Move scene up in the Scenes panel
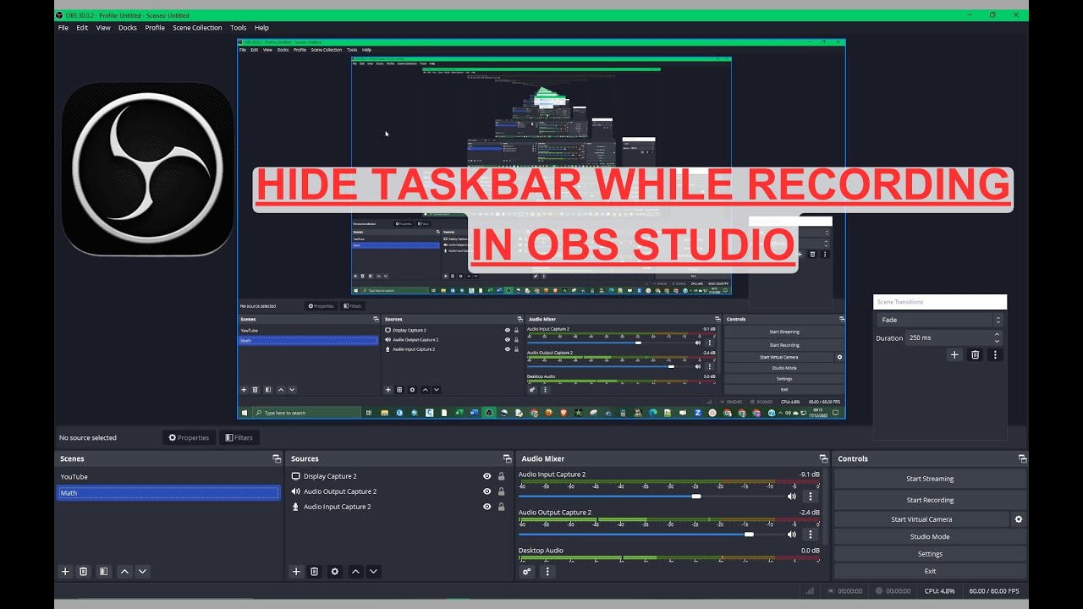This screenshot has height=609, width=1083. pos(125,572)
